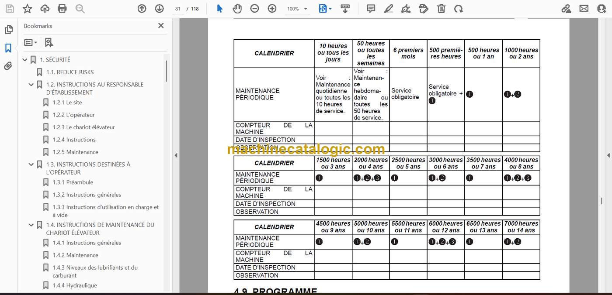Select the highlight text pen tool
This screenshot has height=295, width=612.
coord(388,8)
